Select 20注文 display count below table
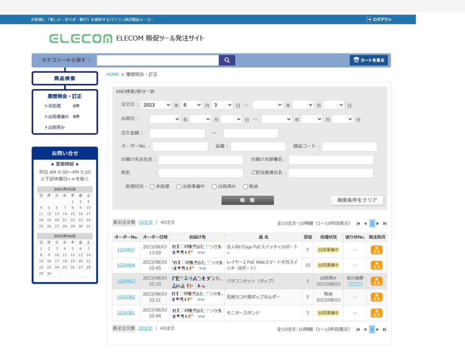 point(145,328)
